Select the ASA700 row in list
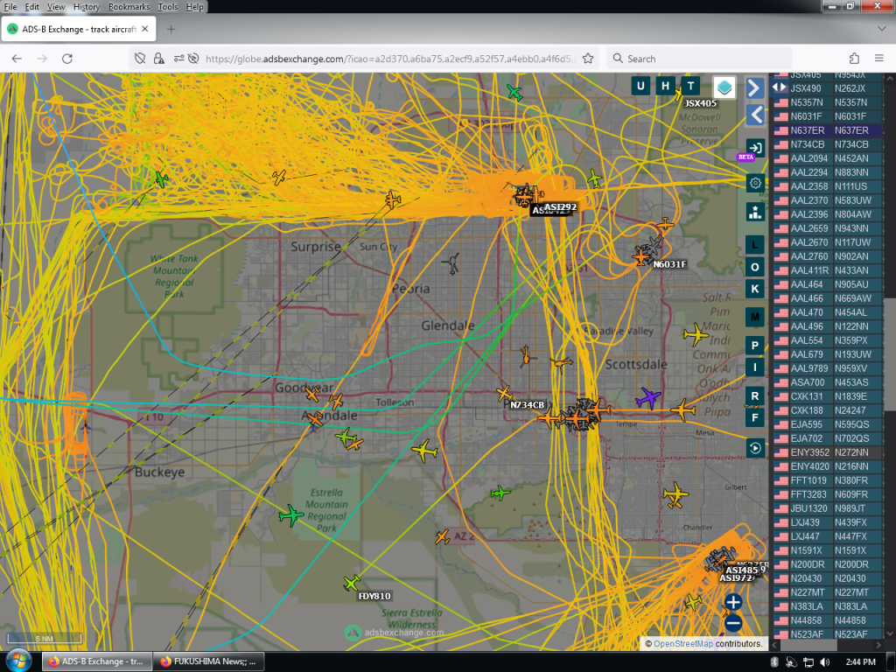The image size is (896, 672). pyautogui.click(x=828, y=382)
